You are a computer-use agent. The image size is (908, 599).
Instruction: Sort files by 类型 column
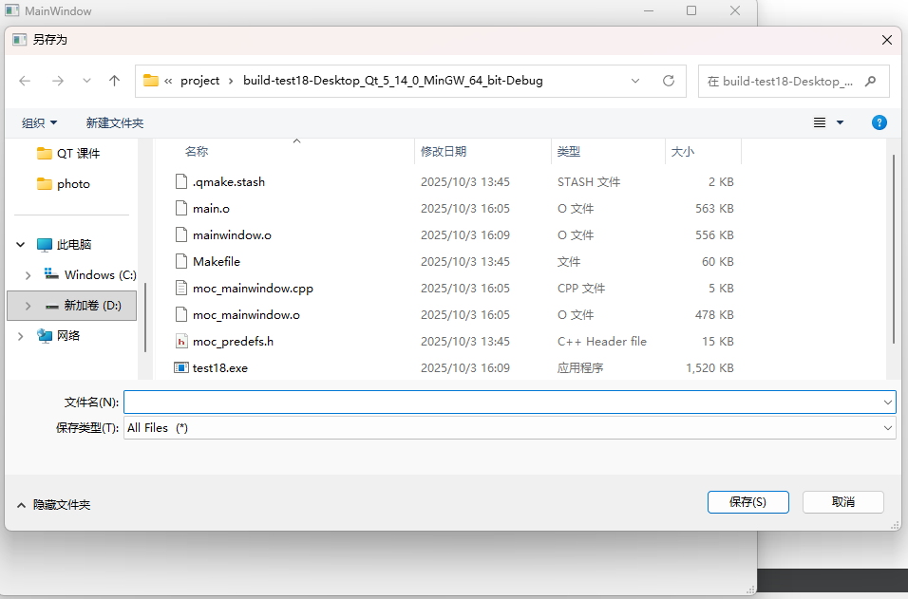[x=569, y=152]
